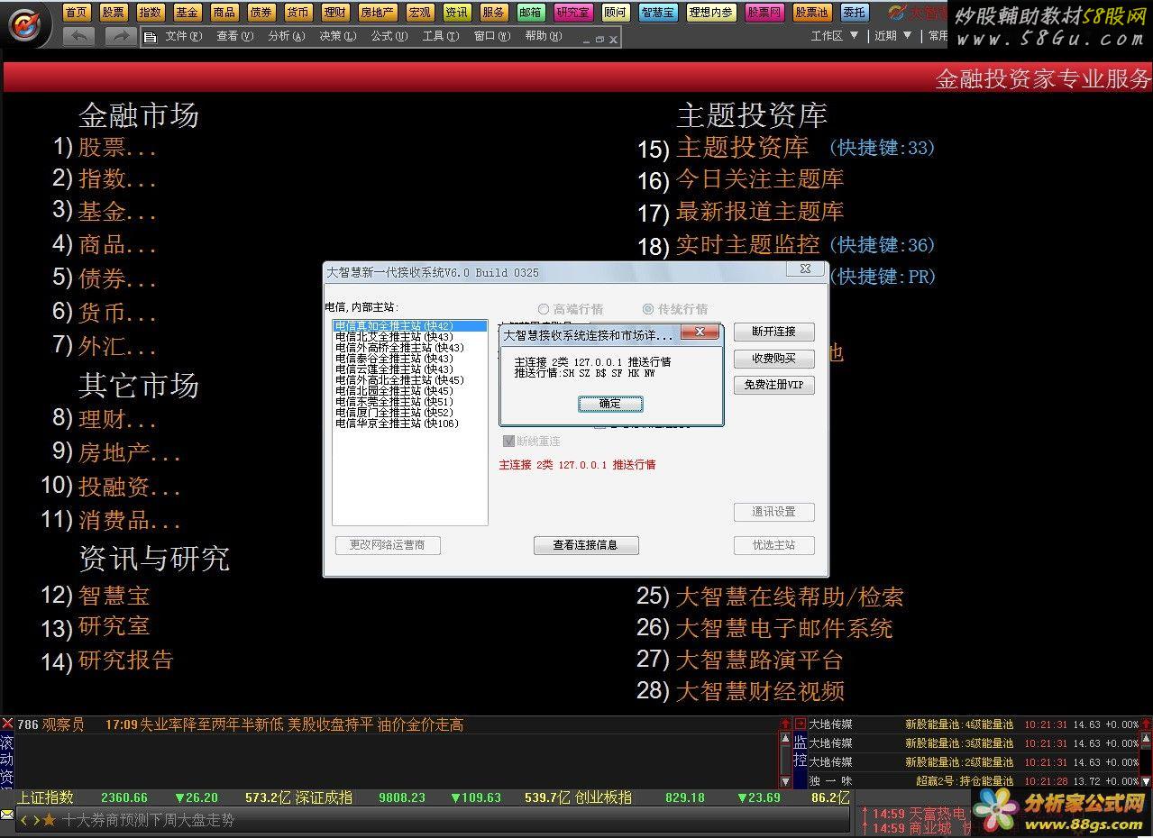Click the 断开连接 button
The width and height of the screenshot is (1153, 838).
pyautogui.click(x=774, y=332)
